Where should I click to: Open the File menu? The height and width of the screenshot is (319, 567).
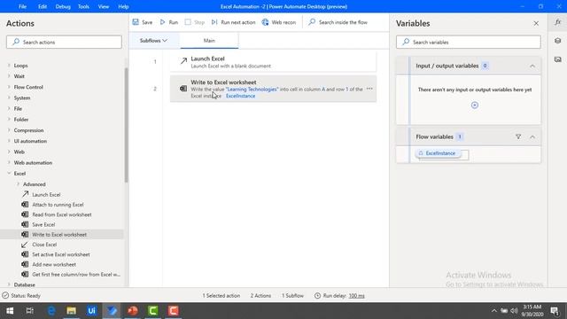point(22,6)
